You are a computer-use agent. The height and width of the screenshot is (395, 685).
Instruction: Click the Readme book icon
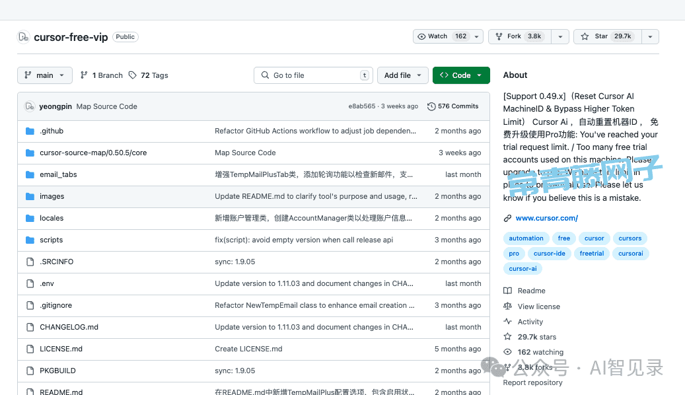click(507, 291)
